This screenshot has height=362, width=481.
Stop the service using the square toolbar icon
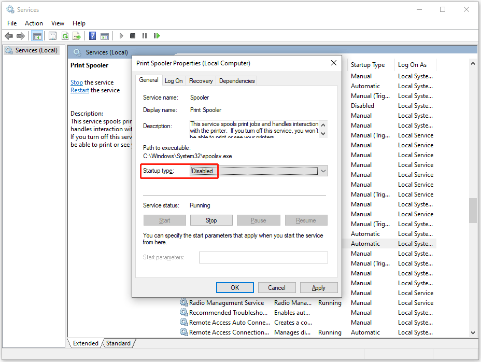click(132, 36)
